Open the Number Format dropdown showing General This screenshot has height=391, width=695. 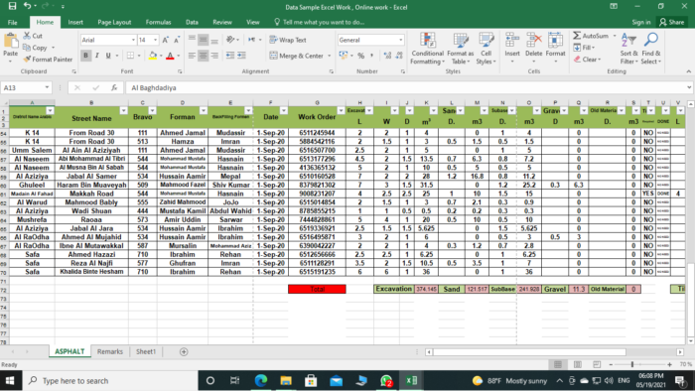click(x=401, y=40)
